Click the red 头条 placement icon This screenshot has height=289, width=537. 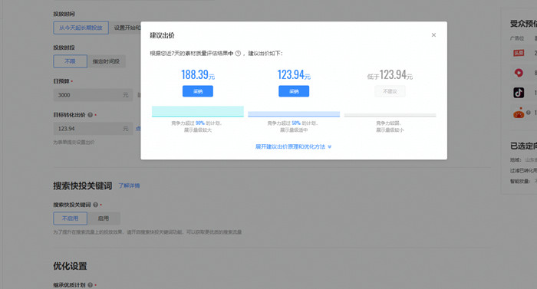coord(519,53)
